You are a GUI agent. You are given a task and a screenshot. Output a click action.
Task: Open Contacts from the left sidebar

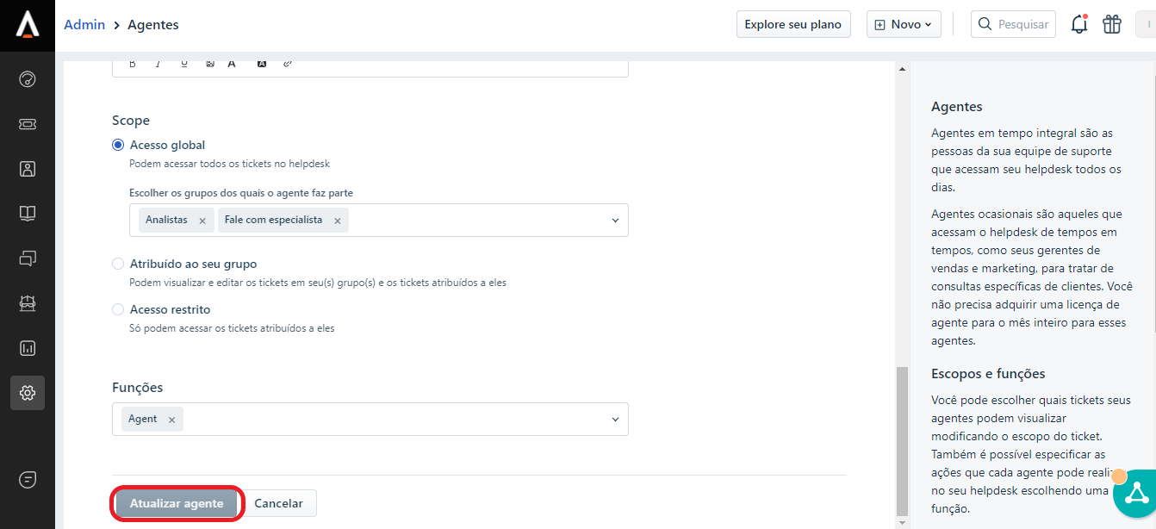[x=28, y=169]
